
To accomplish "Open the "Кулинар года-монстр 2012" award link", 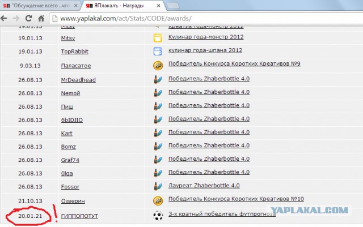I will [x=206, y=37].
